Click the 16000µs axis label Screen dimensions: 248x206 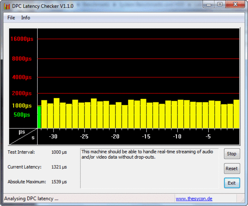22,39
